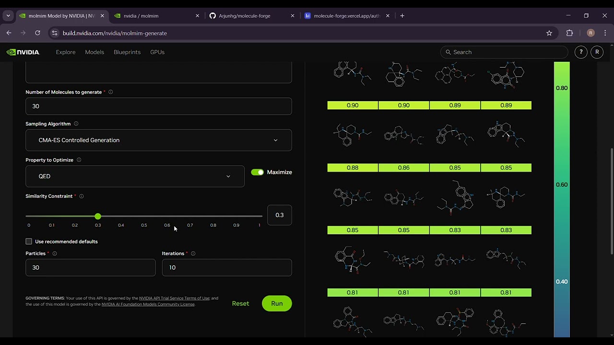
Task: Open tab search dropdown arrow
Action: click(8, 16)
